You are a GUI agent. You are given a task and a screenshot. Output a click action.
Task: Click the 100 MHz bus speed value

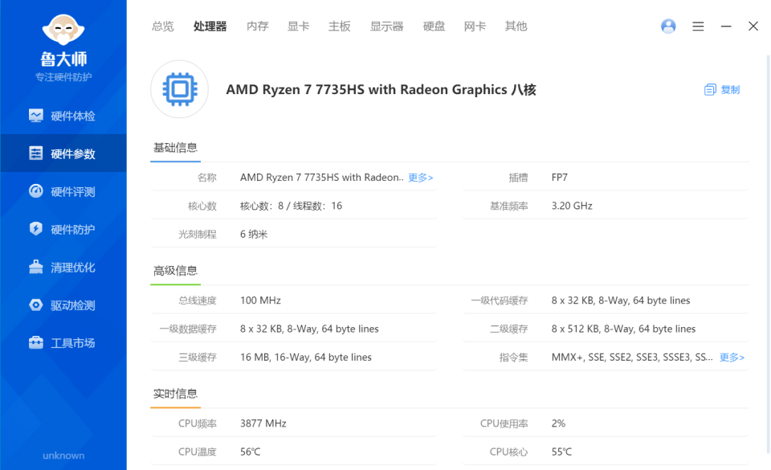tap(260, 300)
